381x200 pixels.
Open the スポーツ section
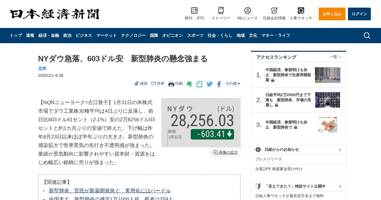click(195, 36)
